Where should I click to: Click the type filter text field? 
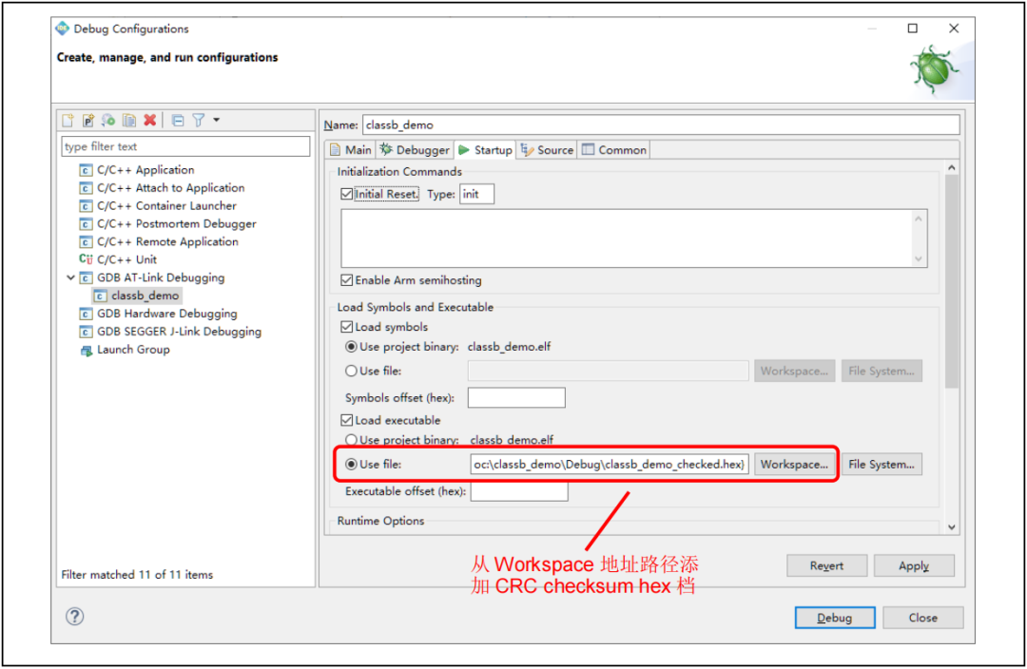(186, 146)
